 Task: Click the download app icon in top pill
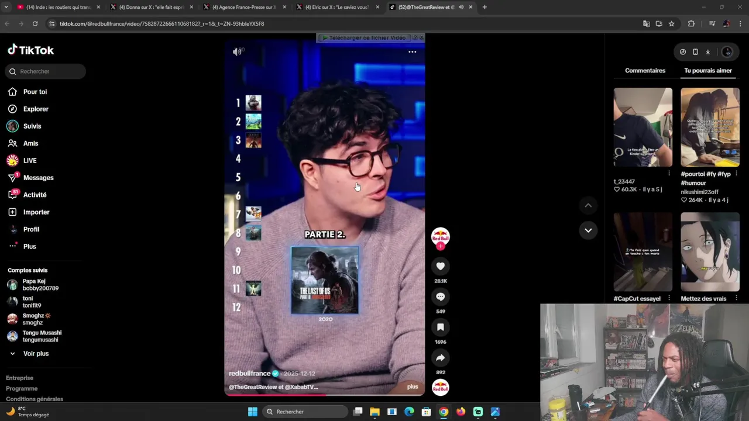pos(707,52)
